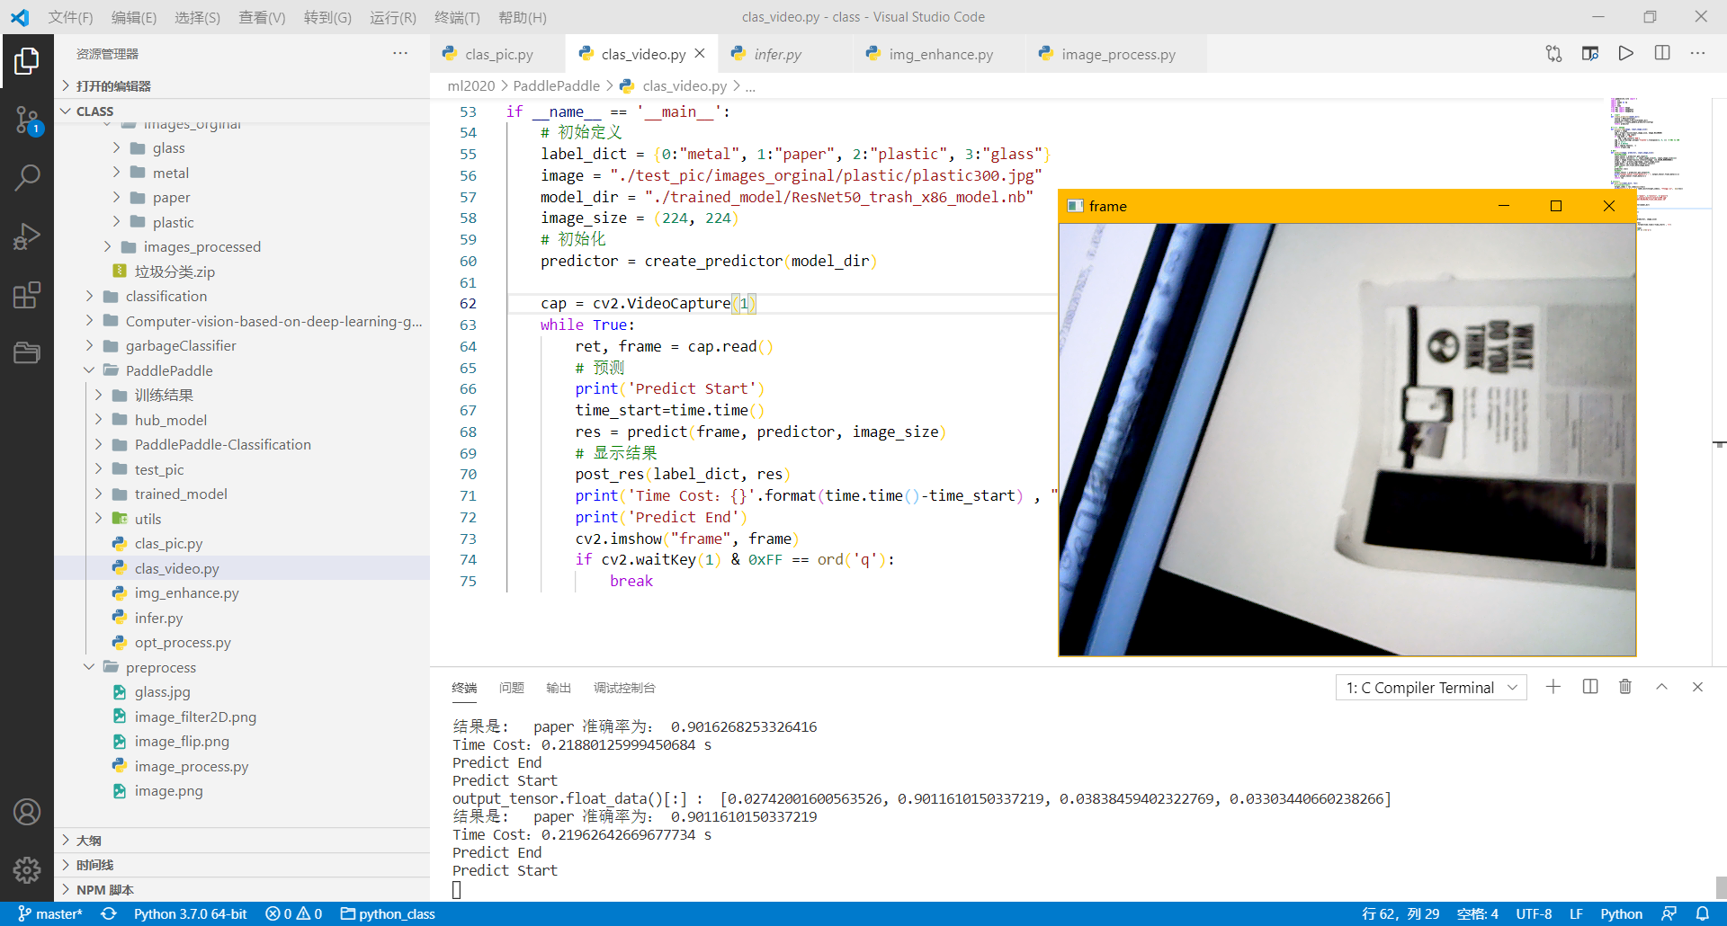Viewport: 1727px width, 926px height.
Task: Create a new terminal with plus icon
Action: click(x=1553, y=687)
